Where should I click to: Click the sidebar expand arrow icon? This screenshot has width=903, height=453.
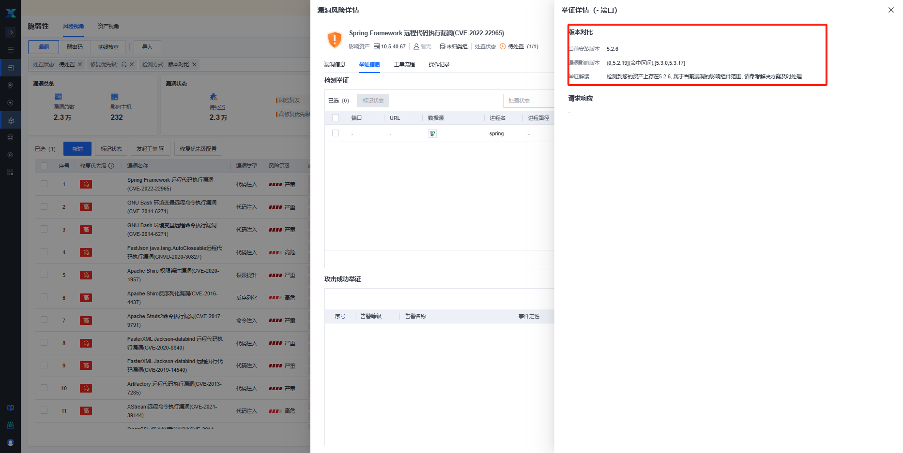[11, 32]
